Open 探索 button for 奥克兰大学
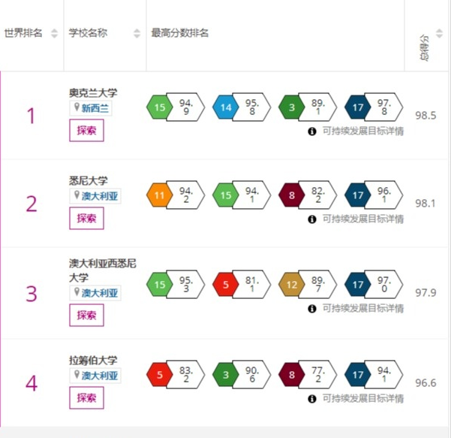The height and width of the screenshot is (438, 451). click(x=86, y=131)
